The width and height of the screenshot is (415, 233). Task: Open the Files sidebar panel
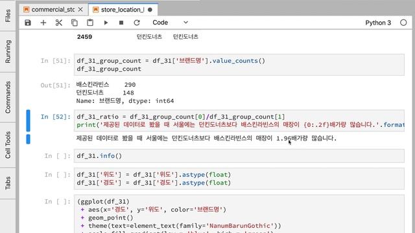coord(8,16)
